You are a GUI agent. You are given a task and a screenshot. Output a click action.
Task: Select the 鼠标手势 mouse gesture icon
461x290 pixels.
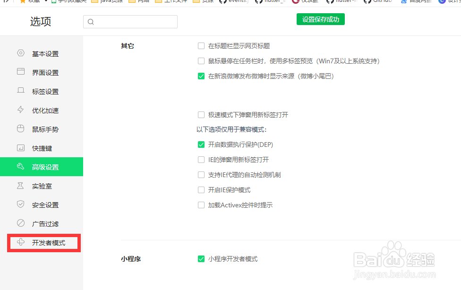coord(21,129)
